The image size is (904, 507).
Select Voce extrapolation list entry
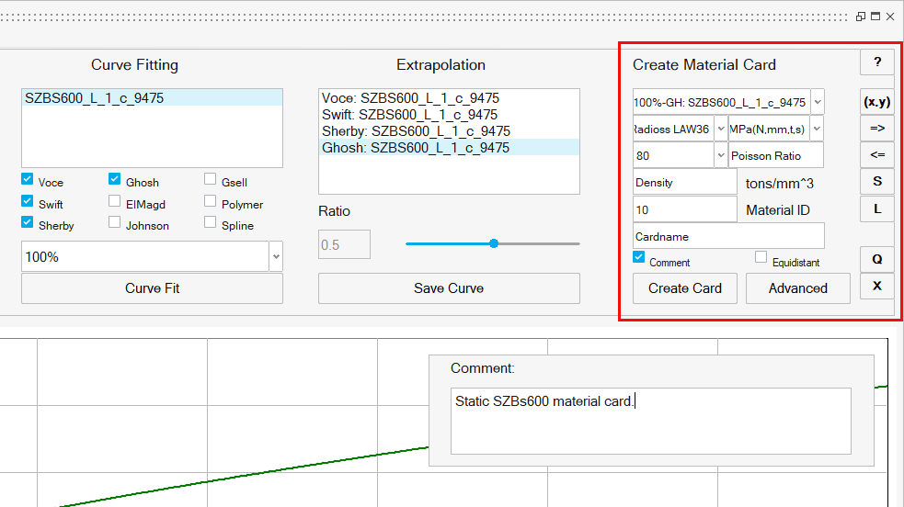tap(410, 98)
